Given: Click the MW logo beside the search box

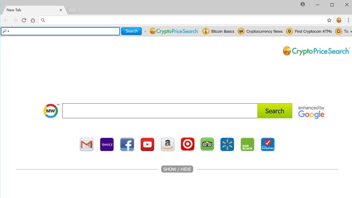Looking at the screenshot, I should point(51,111).
